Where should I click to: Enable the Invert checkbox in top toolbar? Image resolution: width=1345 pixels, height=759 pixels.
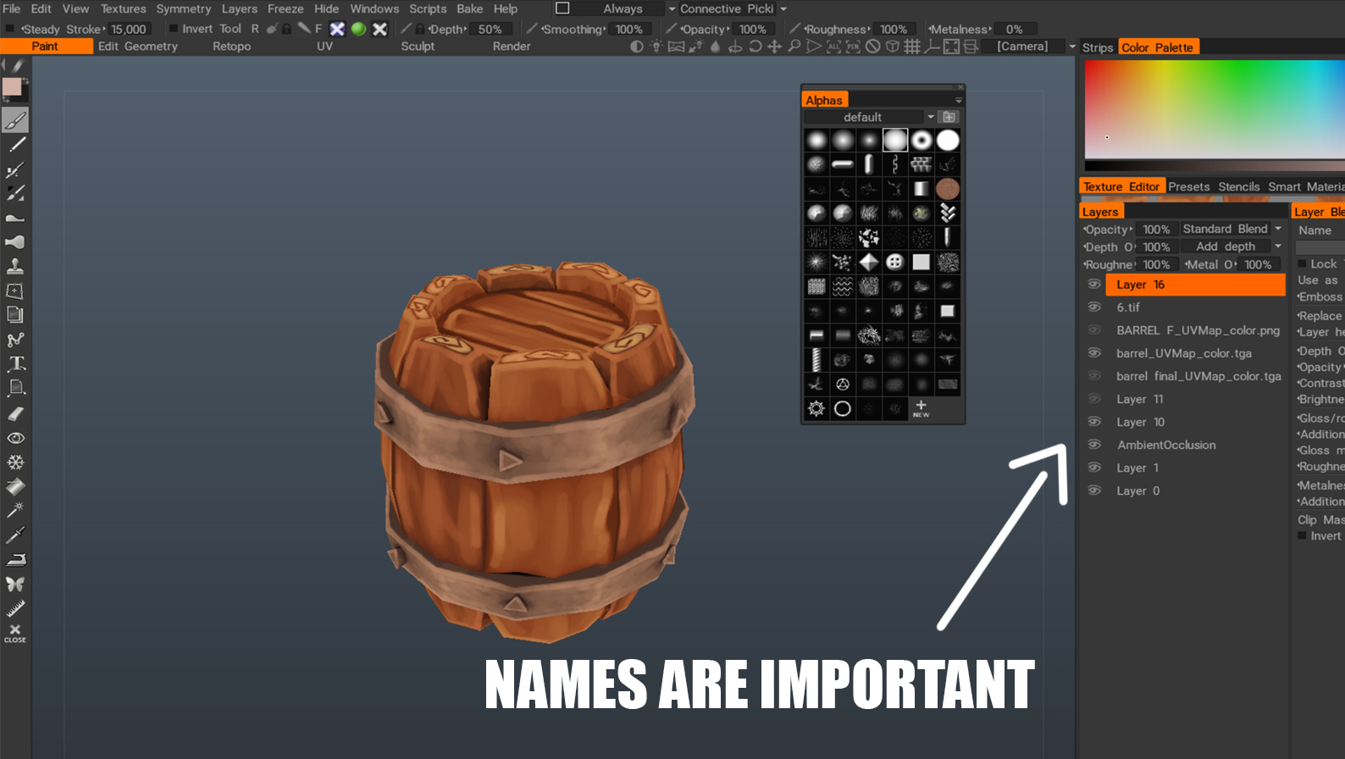click(174, 29)
